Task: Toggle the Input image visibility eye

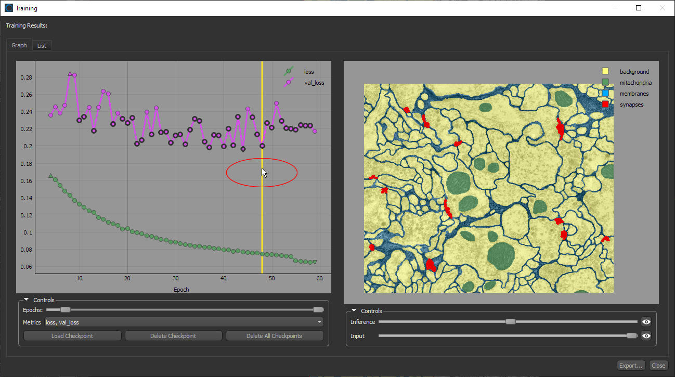Action: coord(646,336)
